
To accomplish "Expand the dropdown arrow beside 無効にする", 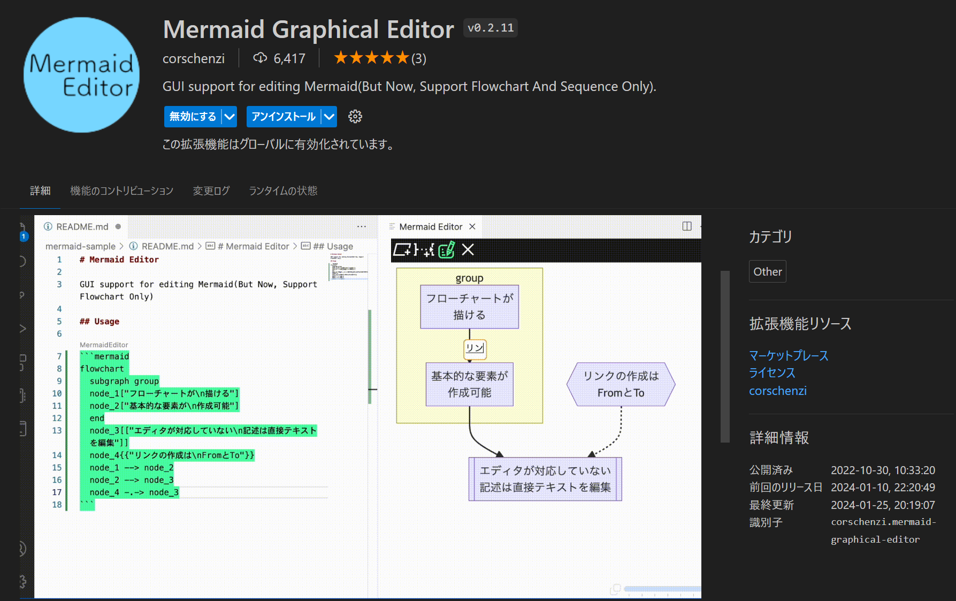I will (x=230, y=117).
